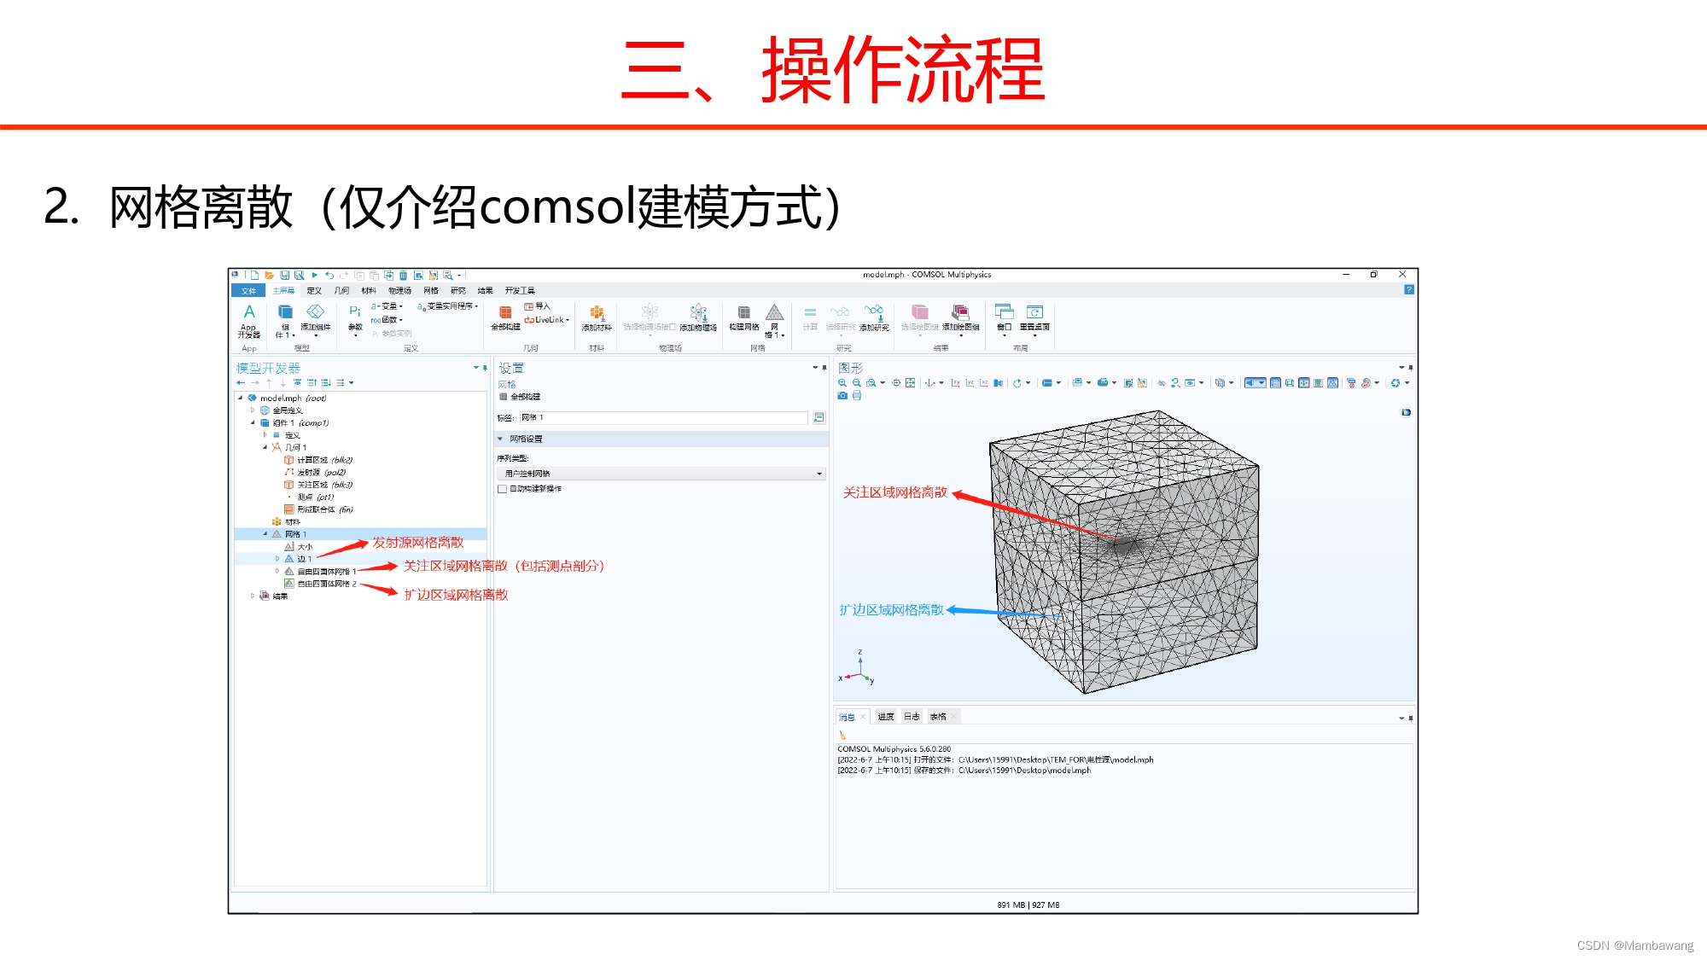The width and height of the screenshot is (1707, 960).
Task: Expand the 全局定义 tree node
Action: pos(253,410)
